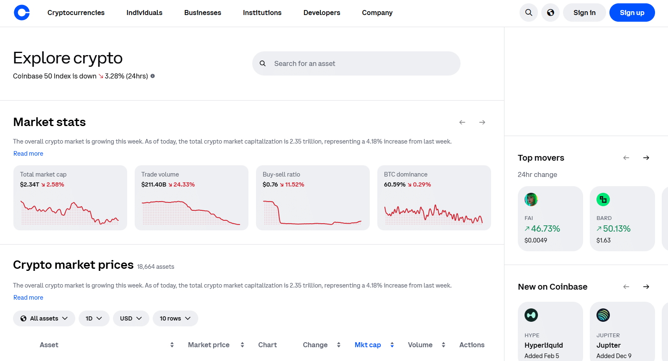Open the Individuals menu
This screenshot has height=361, width=668.
click(x=144, y=13)
